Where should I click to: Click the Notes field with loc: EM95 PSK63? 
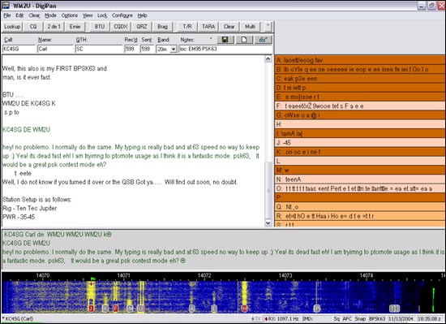click(225, 49)
